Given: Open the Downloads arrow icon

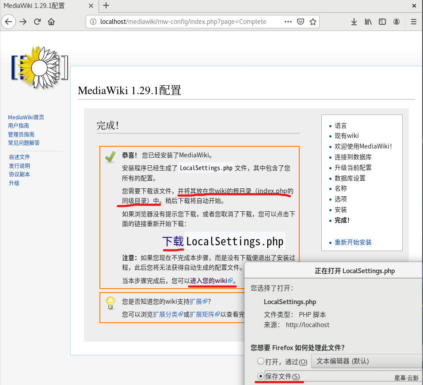Looking at the screenshot, I should tap(354, 22).
